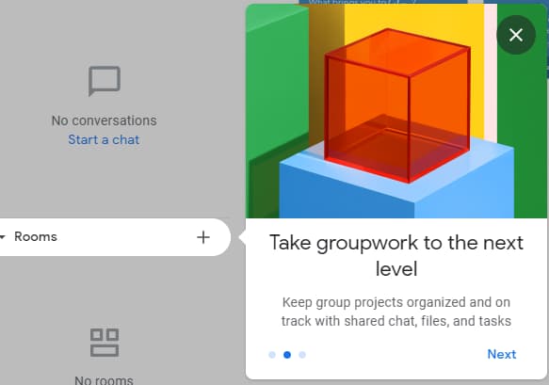The width and height of the screenshot is (549, 385).
Task: Click the chat bubble icon above No conversations
Action: tap(105, 81)
